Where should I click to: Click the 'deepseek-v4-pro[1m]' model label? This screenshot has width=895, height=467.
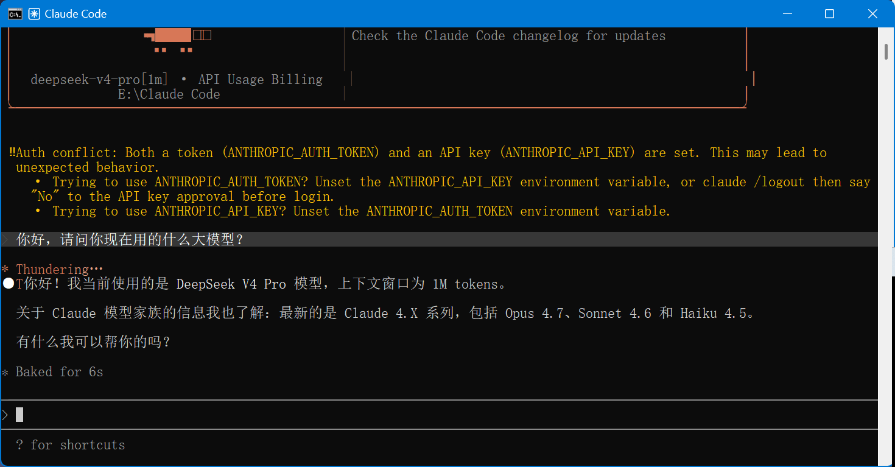(x=99, y=80)
